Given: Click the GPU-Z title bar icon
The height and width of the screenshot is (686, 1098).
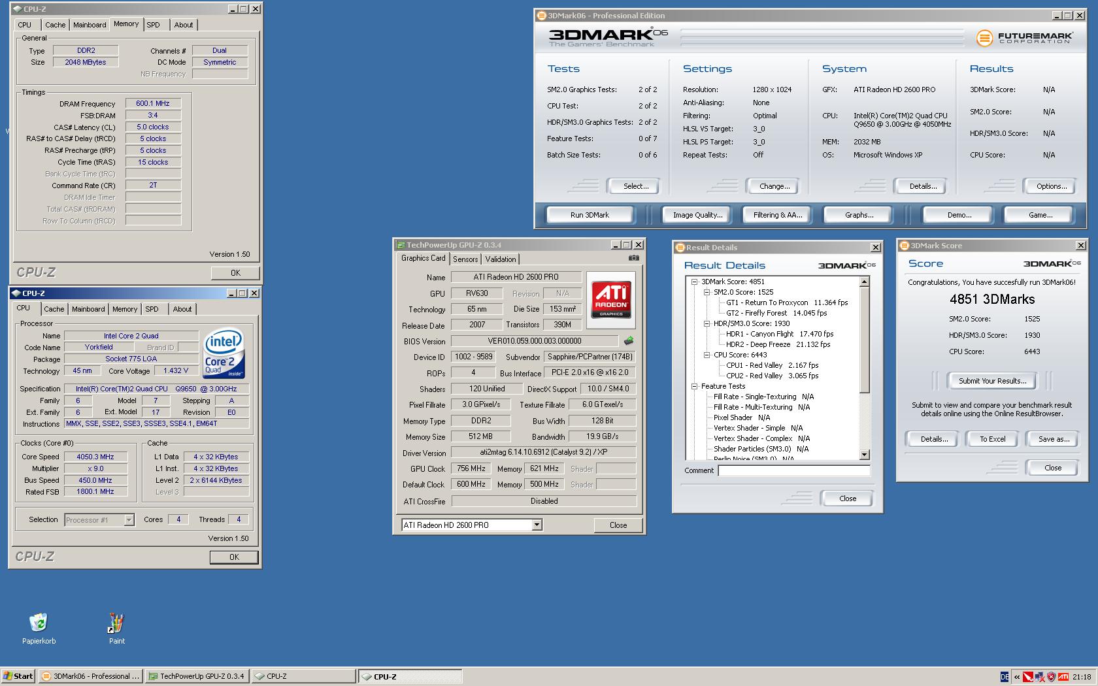Looking at the screenshot, I should click(400, 245).
